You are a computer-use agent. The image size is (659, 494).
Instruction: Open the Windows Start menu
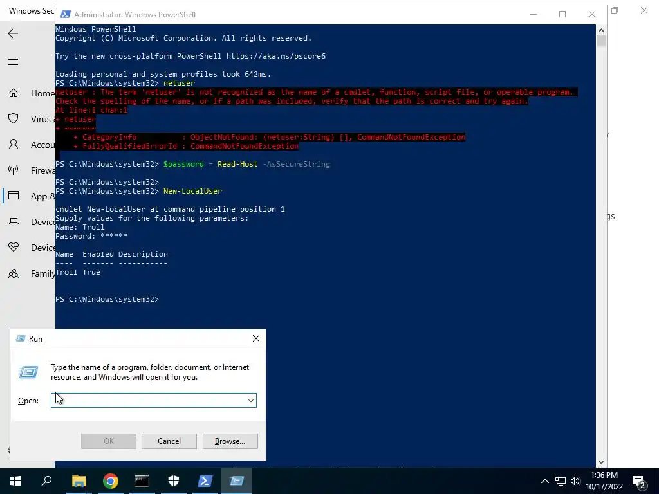click(15, 481)
